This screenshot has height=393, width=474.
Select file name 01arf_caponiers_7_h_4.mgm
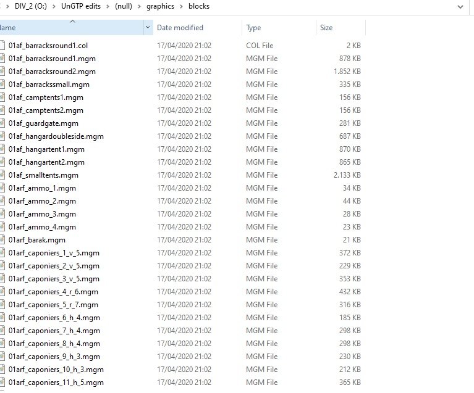(54, 331)
